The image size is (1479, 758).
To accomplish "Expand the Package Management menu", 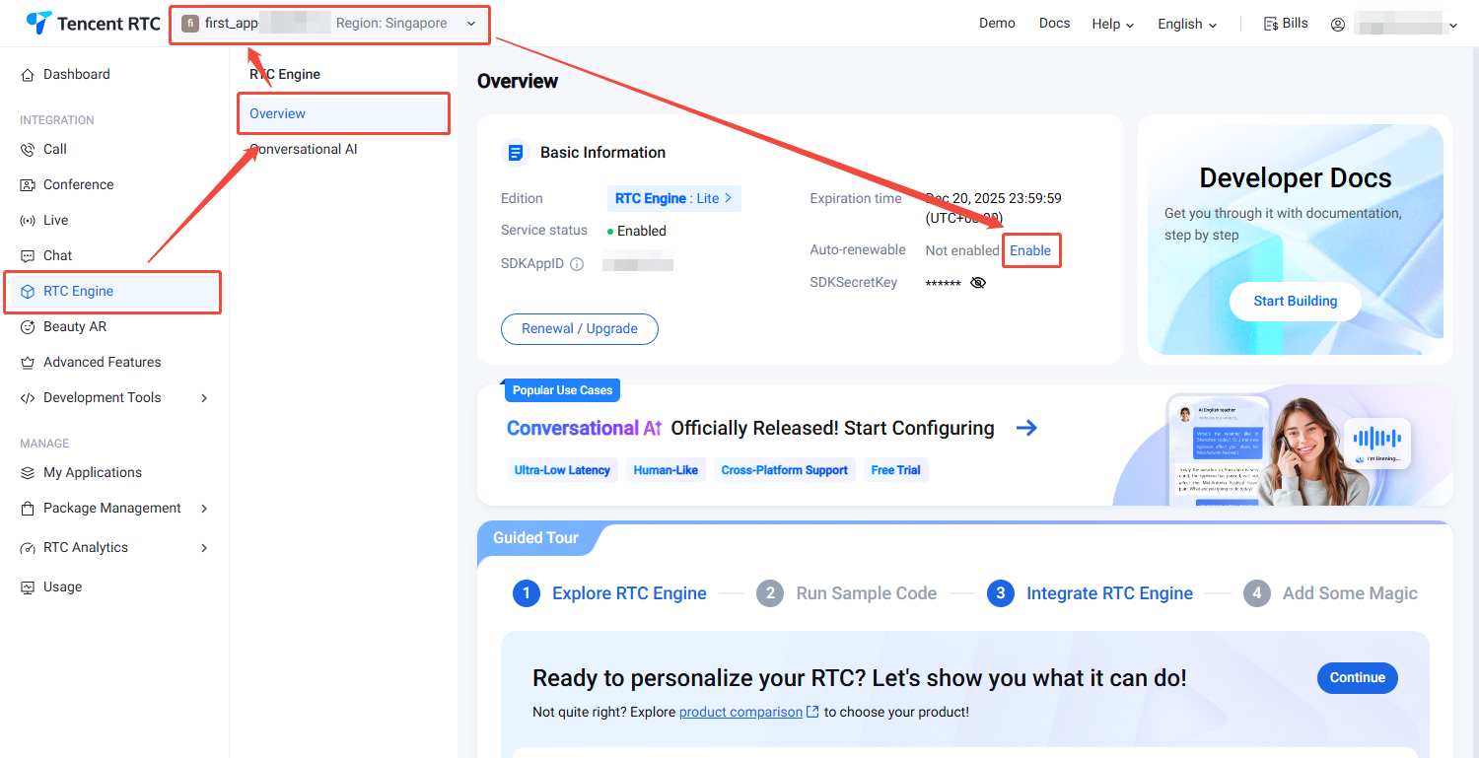I will click(204, 509).
